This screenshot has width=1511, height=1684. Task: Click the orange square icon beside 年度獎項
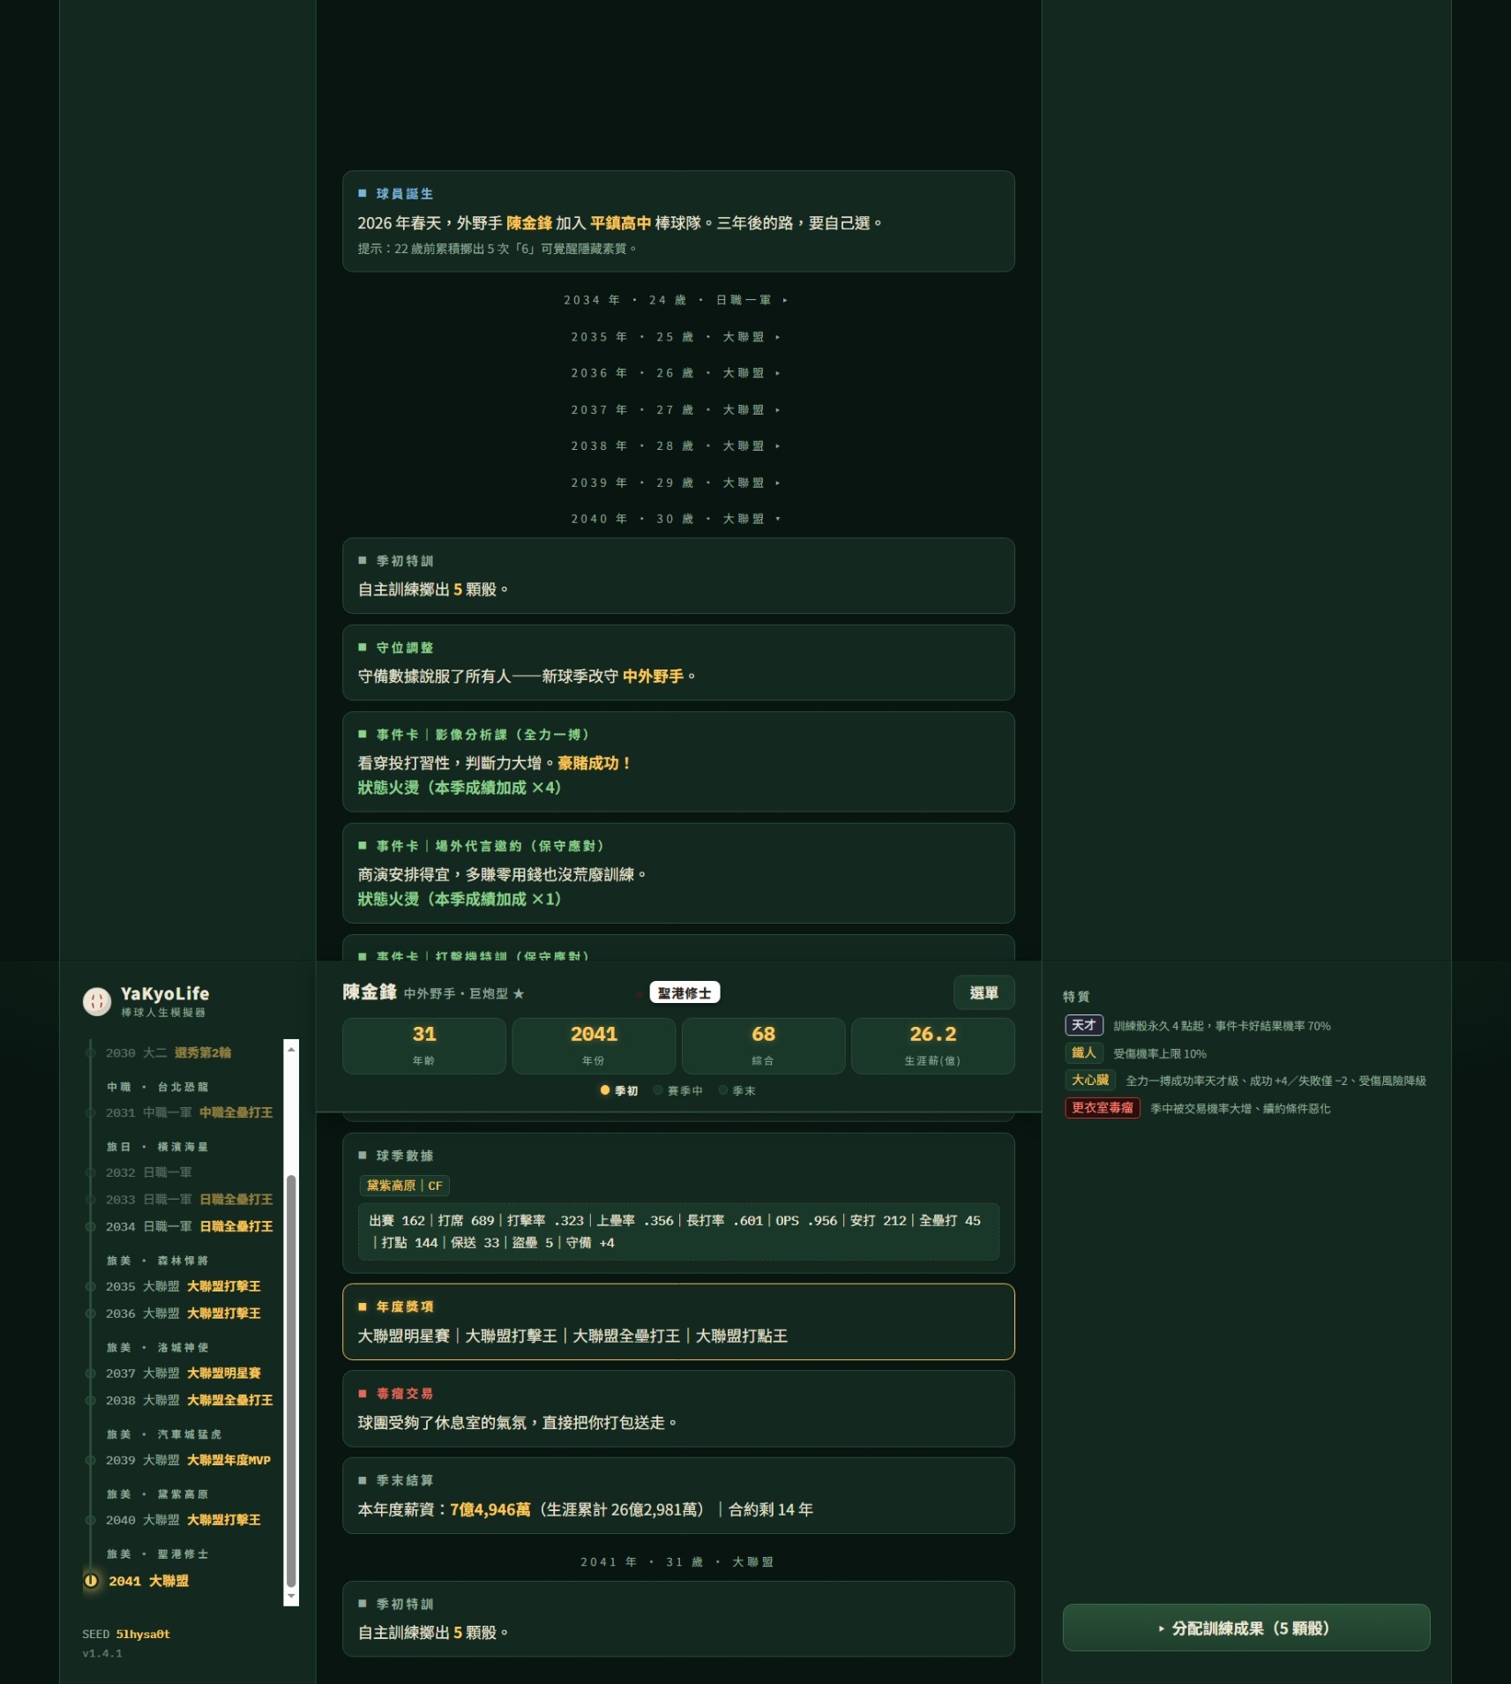coord(363,1306)
